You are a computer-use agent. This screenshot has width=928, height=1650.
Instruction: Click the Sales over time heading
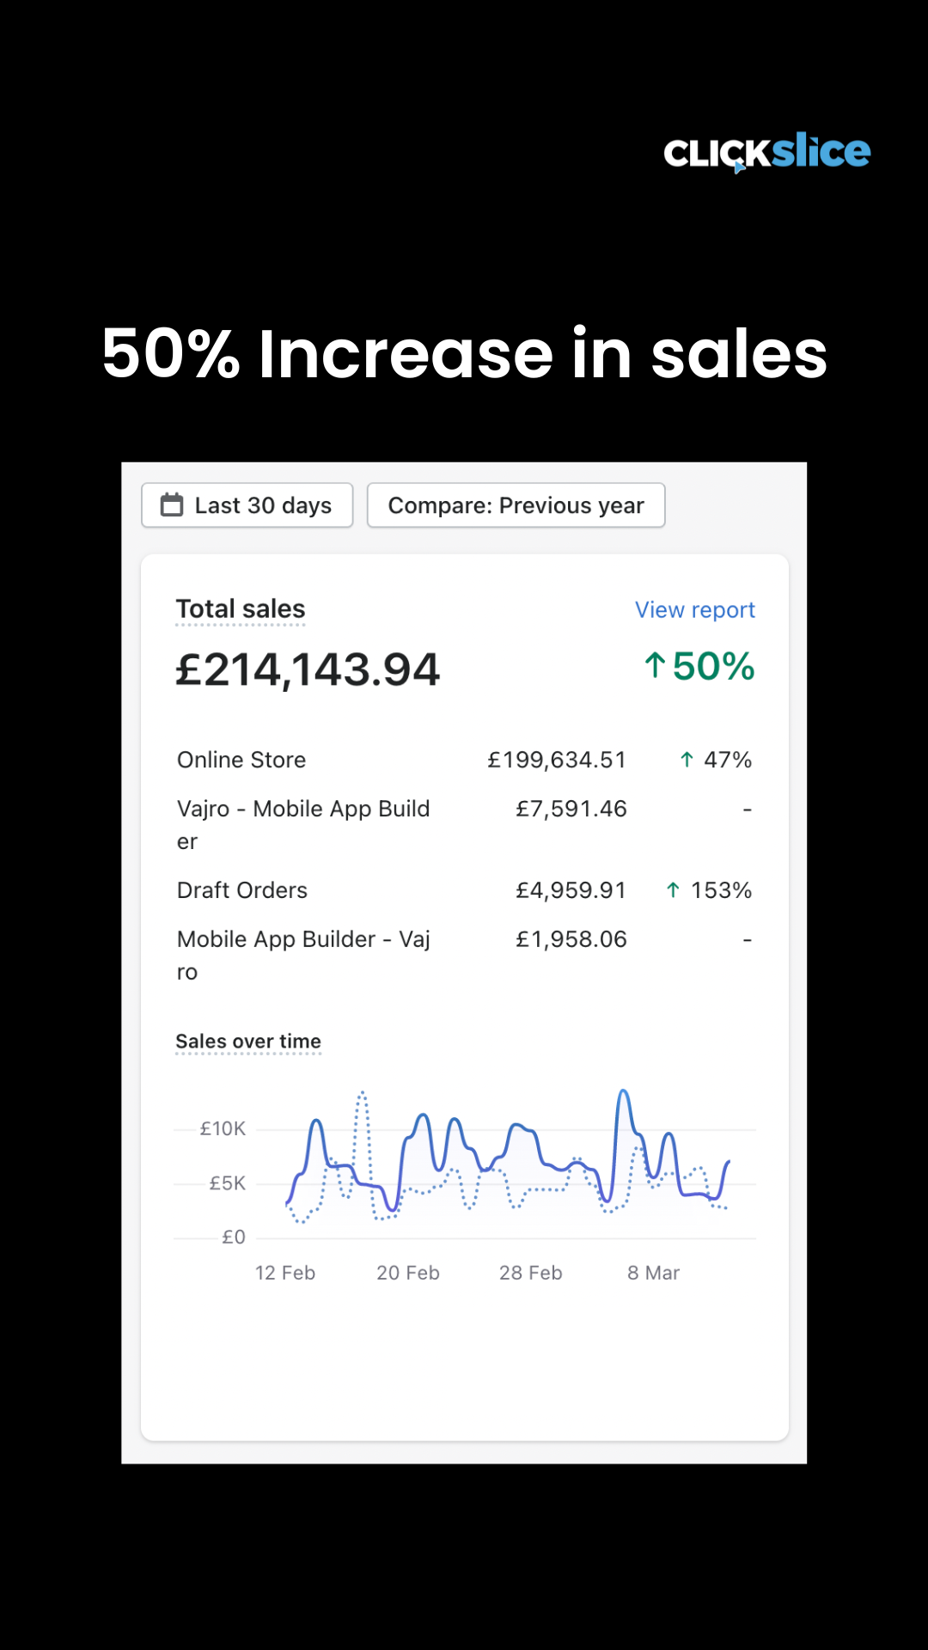[248, 1042]
